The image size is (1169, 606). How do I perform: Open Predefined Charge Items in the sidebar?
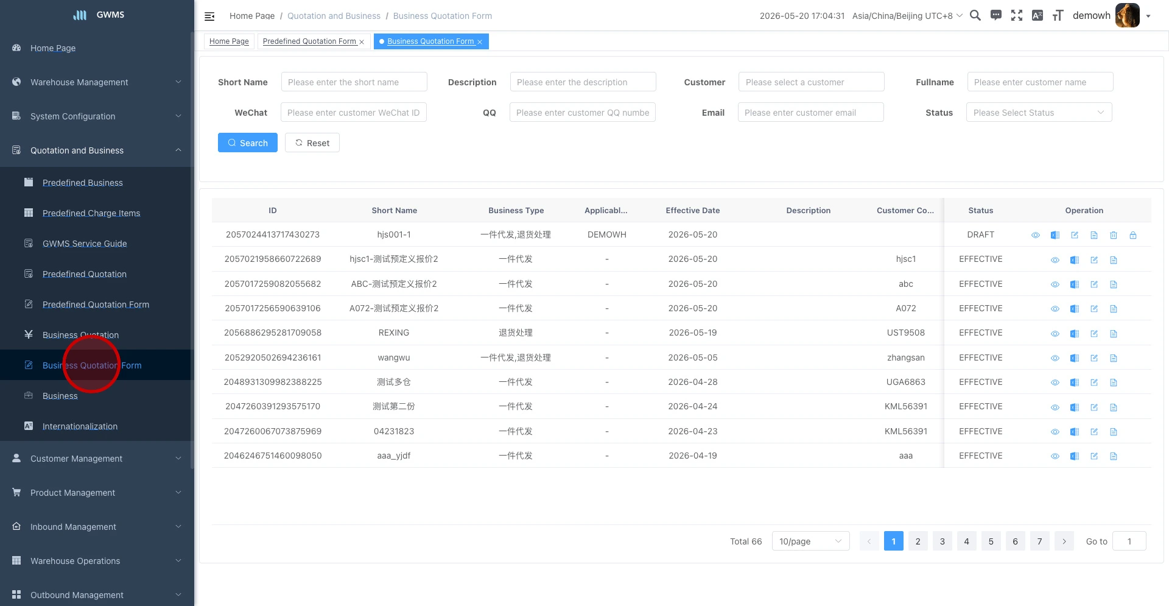click(91, 213)
